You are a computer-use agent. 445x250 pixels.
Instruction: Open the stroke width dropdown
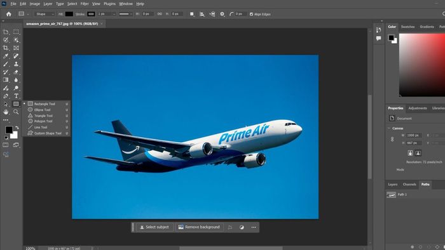coord(114,14)
